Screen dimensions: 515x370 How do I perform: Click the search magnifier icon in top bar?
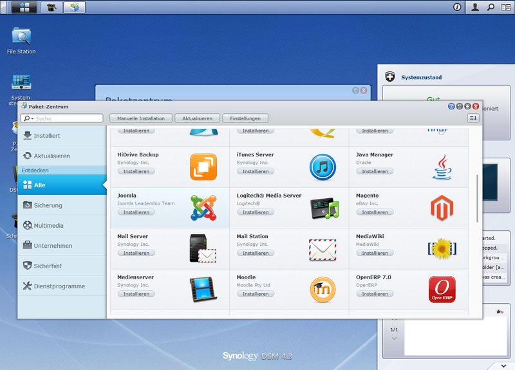point(491,7)
